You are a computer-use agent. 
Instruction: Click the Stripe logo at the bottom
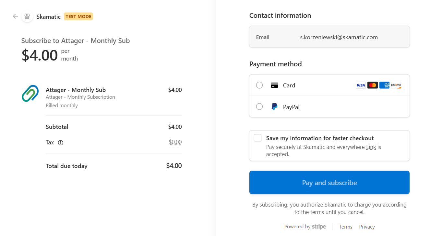click(319, 226)
